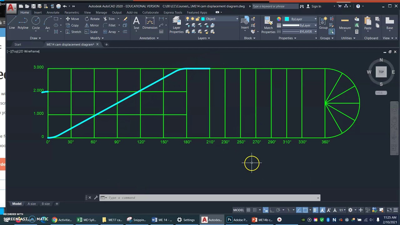Toggle drawing grid display
400x225 pixels.
coord(248,210)
